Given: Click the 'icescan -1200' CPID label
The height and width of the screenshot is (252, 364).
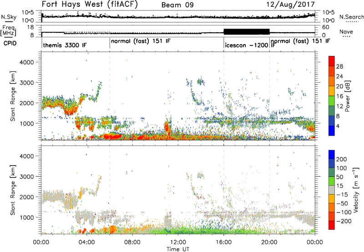Looking at the screenshot, I should 247,45.
